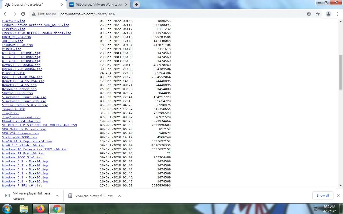Open OpenBSD-7.0-amd64.iso link
Viewport: 343px width, 214px height.
pos(22,69)
